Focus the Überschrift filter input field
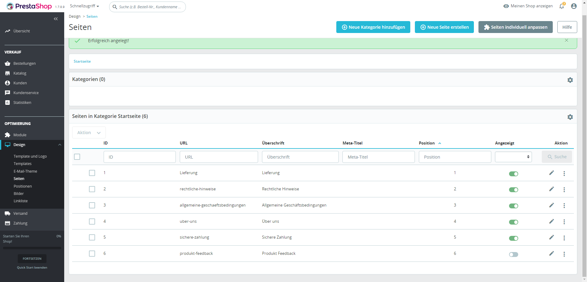 [x=300, y=157]
